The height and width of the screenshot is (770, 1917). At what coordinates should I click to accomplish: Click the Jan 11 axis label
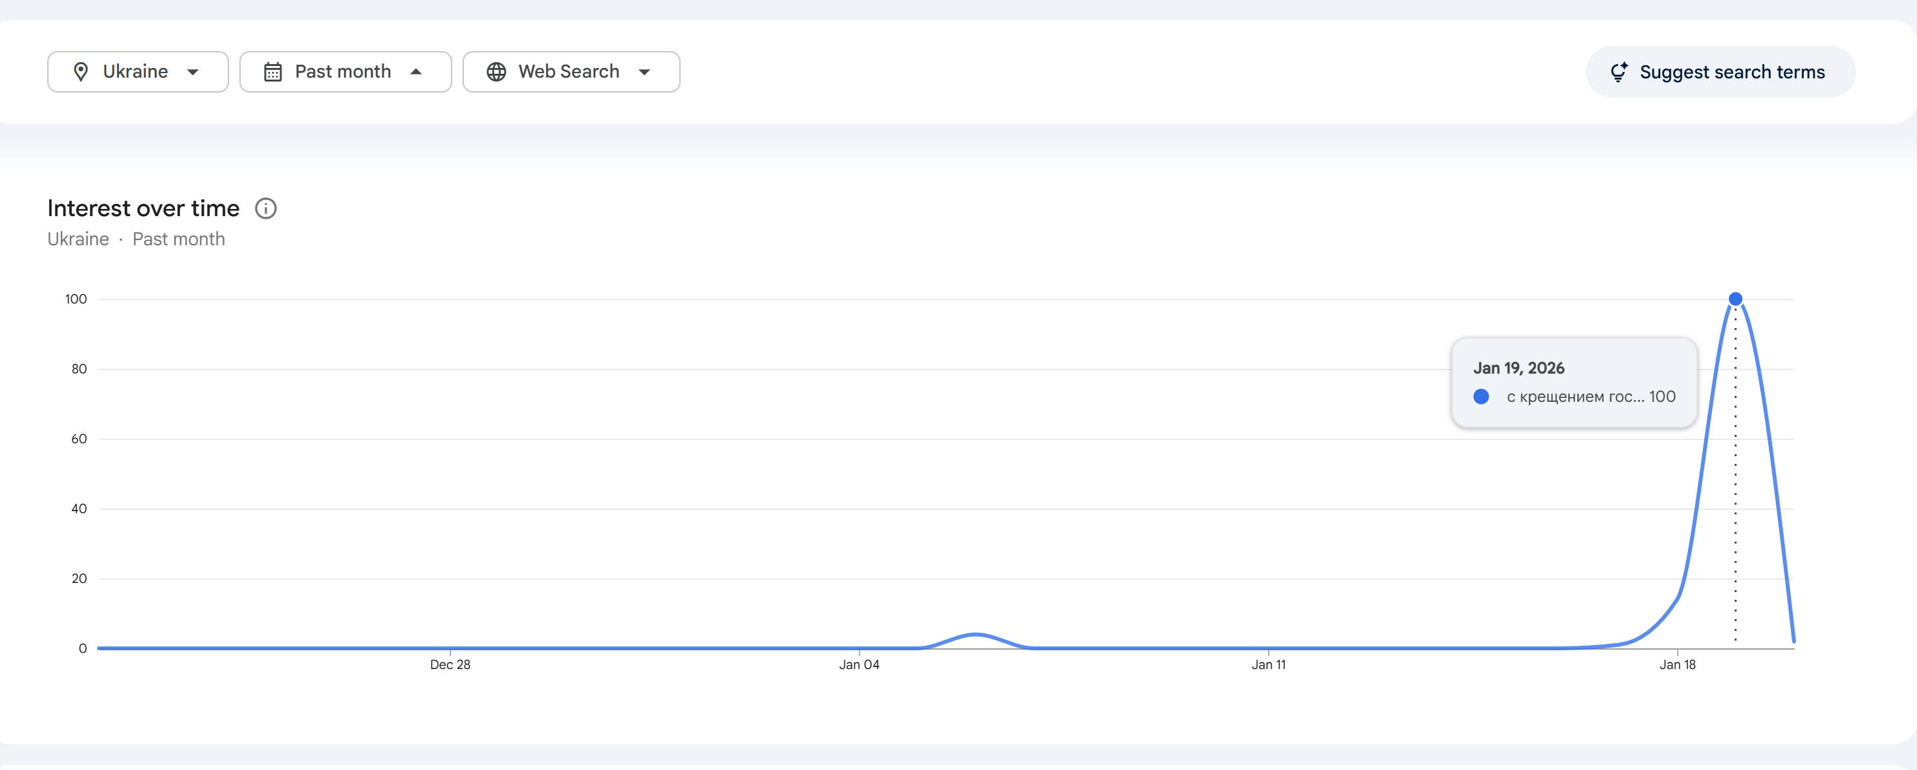[1268, 665]
